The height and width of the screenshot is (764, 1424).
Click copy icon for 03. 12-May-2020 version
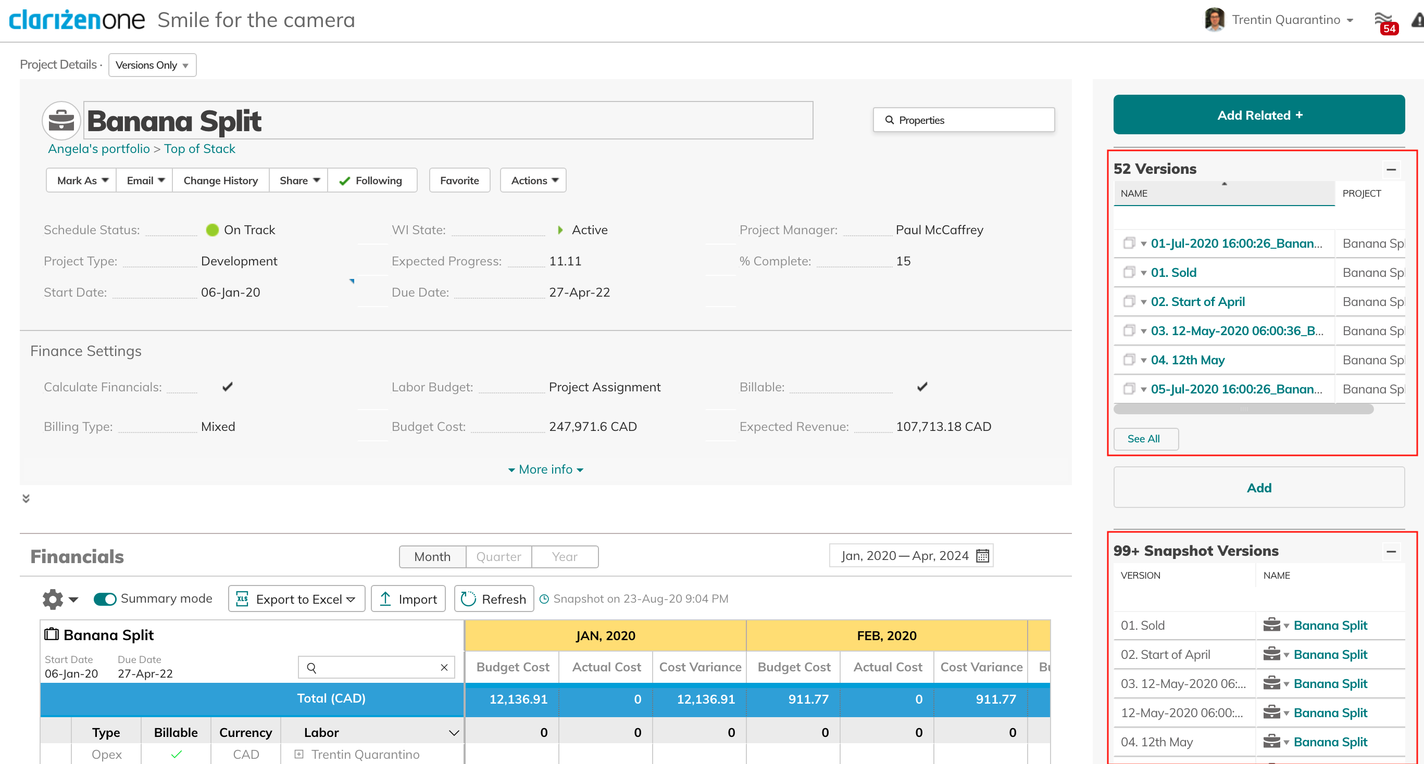pyautogui.click(x=1129, y=331)
